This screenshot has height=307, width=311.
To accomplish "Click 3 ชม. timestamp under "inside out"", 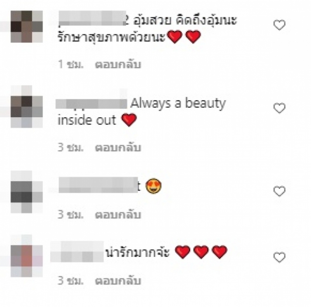I will (x=71, y=148).
